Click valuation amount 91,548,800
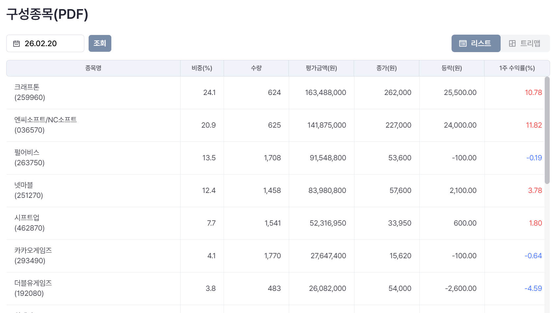 [328, 158]
